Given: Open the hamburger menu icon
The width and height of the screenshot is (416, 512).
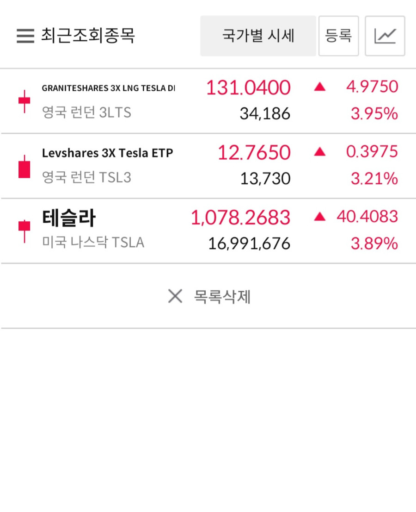Looking at the screenshot, I should tap(25, 36).
